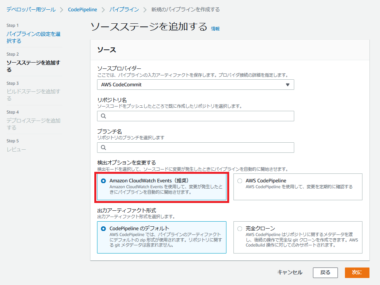Click the ブランチ名 field label
This screenshot has height=285, width=380.
[x=110, y=131]
